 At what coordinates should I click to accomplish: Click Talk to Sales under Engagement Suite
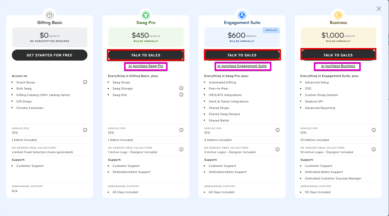click(x=242, y=55)
